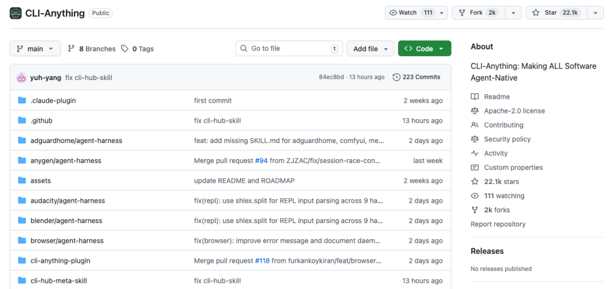Click the pulse icon beside Activity

475,153
